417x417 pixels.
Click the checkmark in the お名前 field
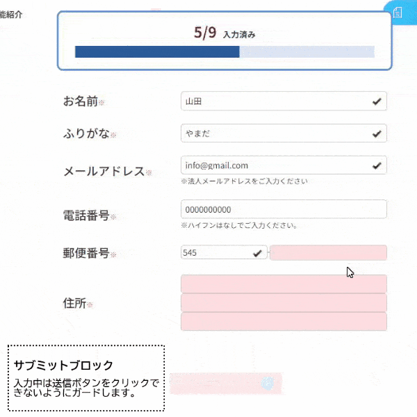pyautogui.click(x=377, y=101)
